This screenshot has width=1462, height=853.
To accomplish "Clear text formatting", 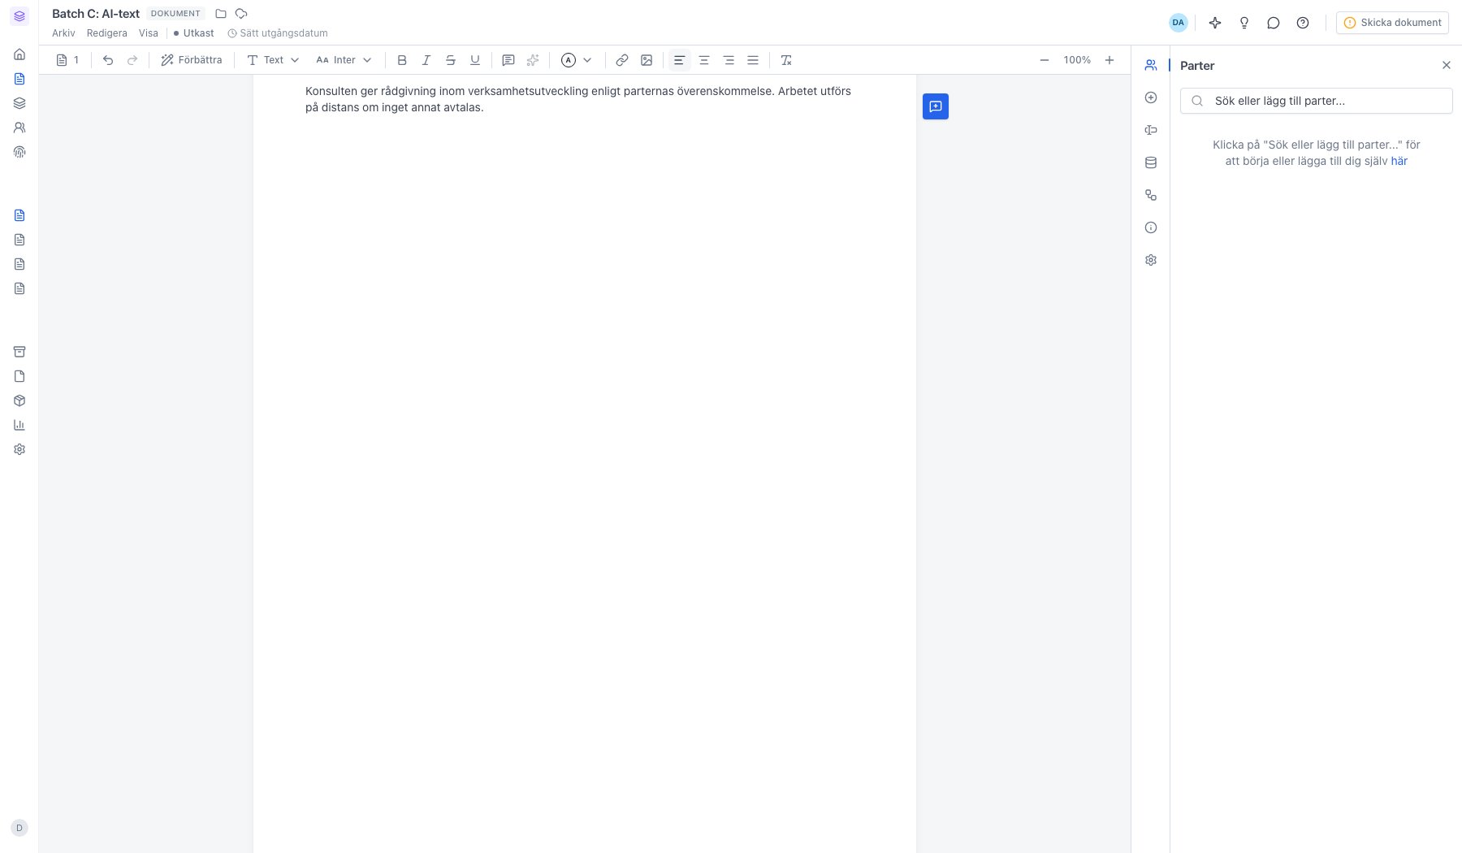I will [x=786, y=60].
